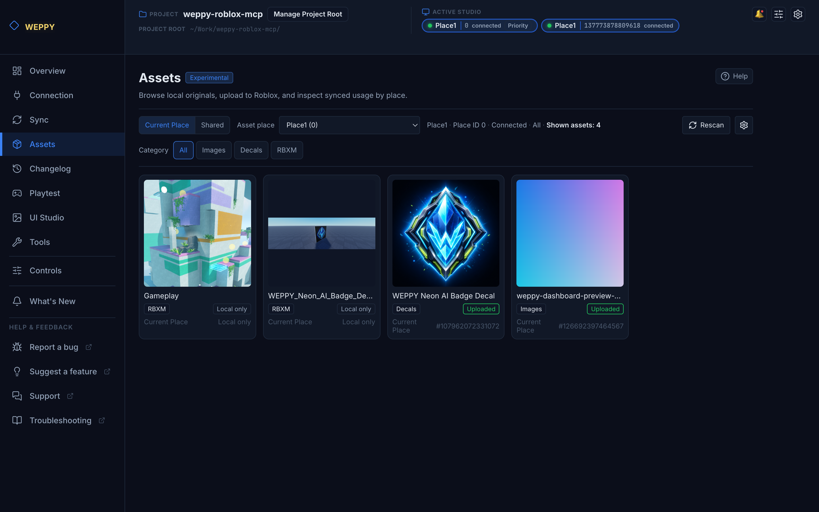Click external link icon beside Troubleshooting

102,420
